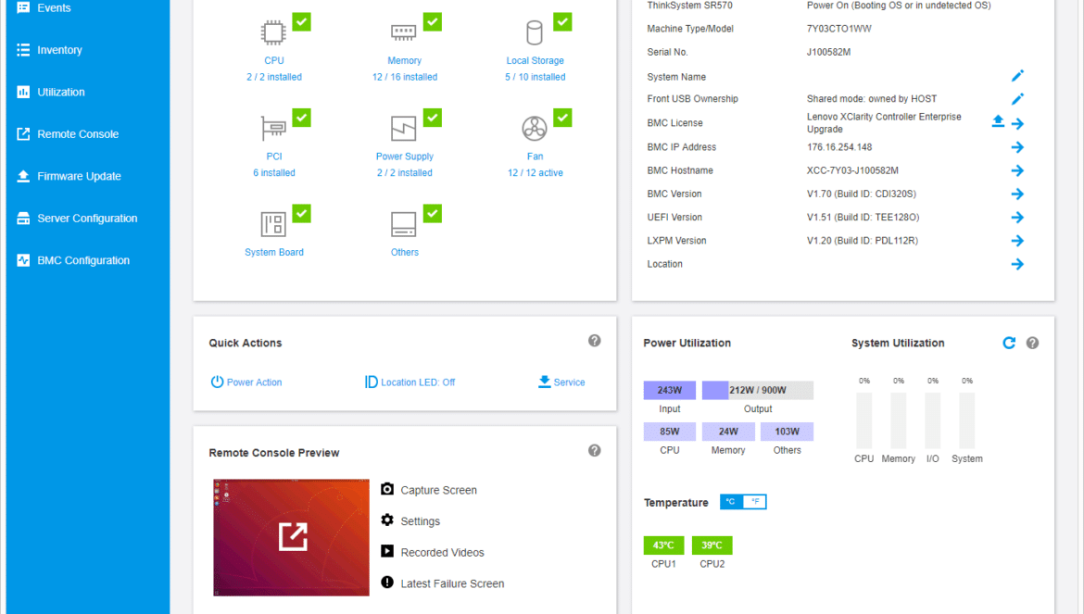1084x614 pixels.
Task: Open Remote Console Preview help icon
Action: click(x=595, y=450)
